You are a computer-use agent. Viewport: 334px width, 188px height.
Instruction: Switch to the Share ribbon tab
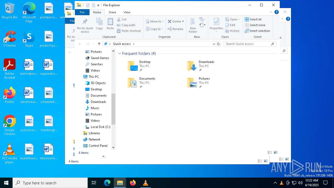click(x=112, y=12)
